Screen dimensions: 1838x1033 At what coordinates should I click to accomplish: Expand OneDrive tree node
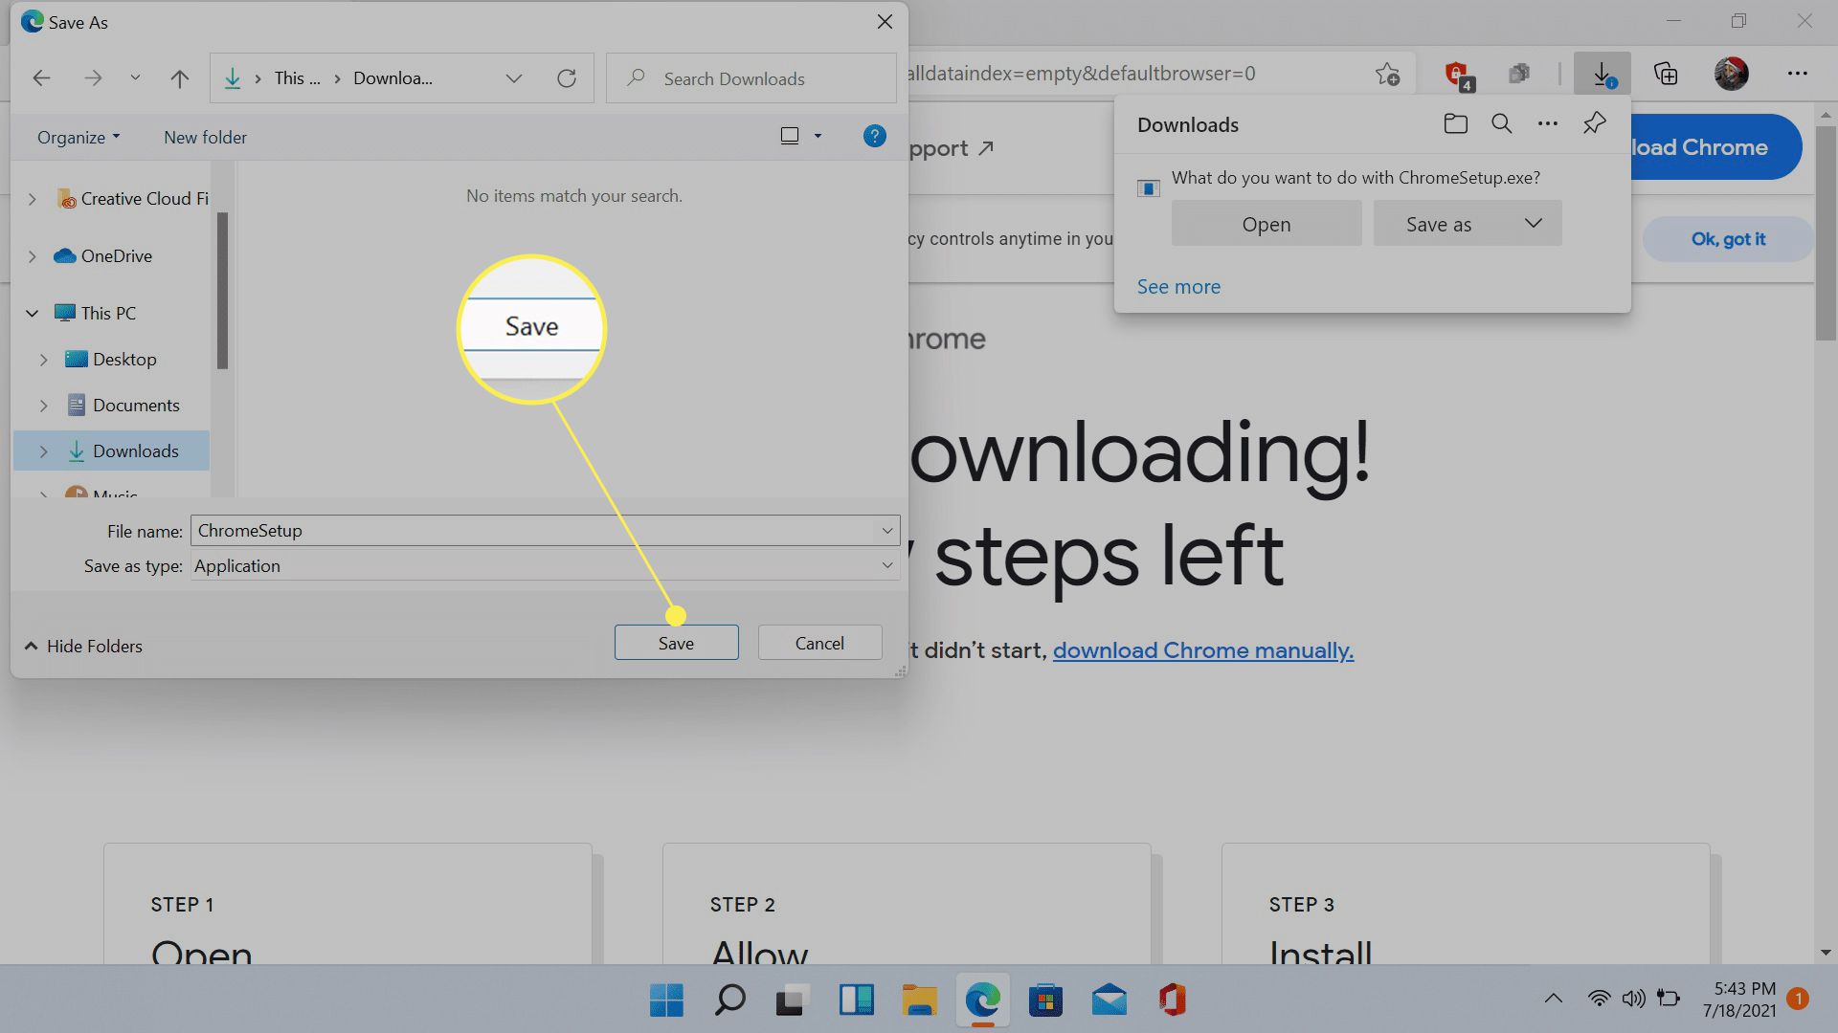pyautogui.click(x=33, y=256)
